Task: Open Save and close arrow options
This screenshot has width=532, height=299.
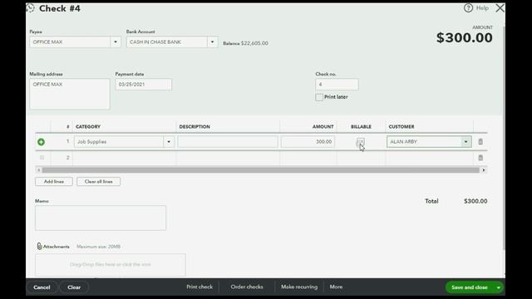Action: pyautogui.click(x=499, y=287)
